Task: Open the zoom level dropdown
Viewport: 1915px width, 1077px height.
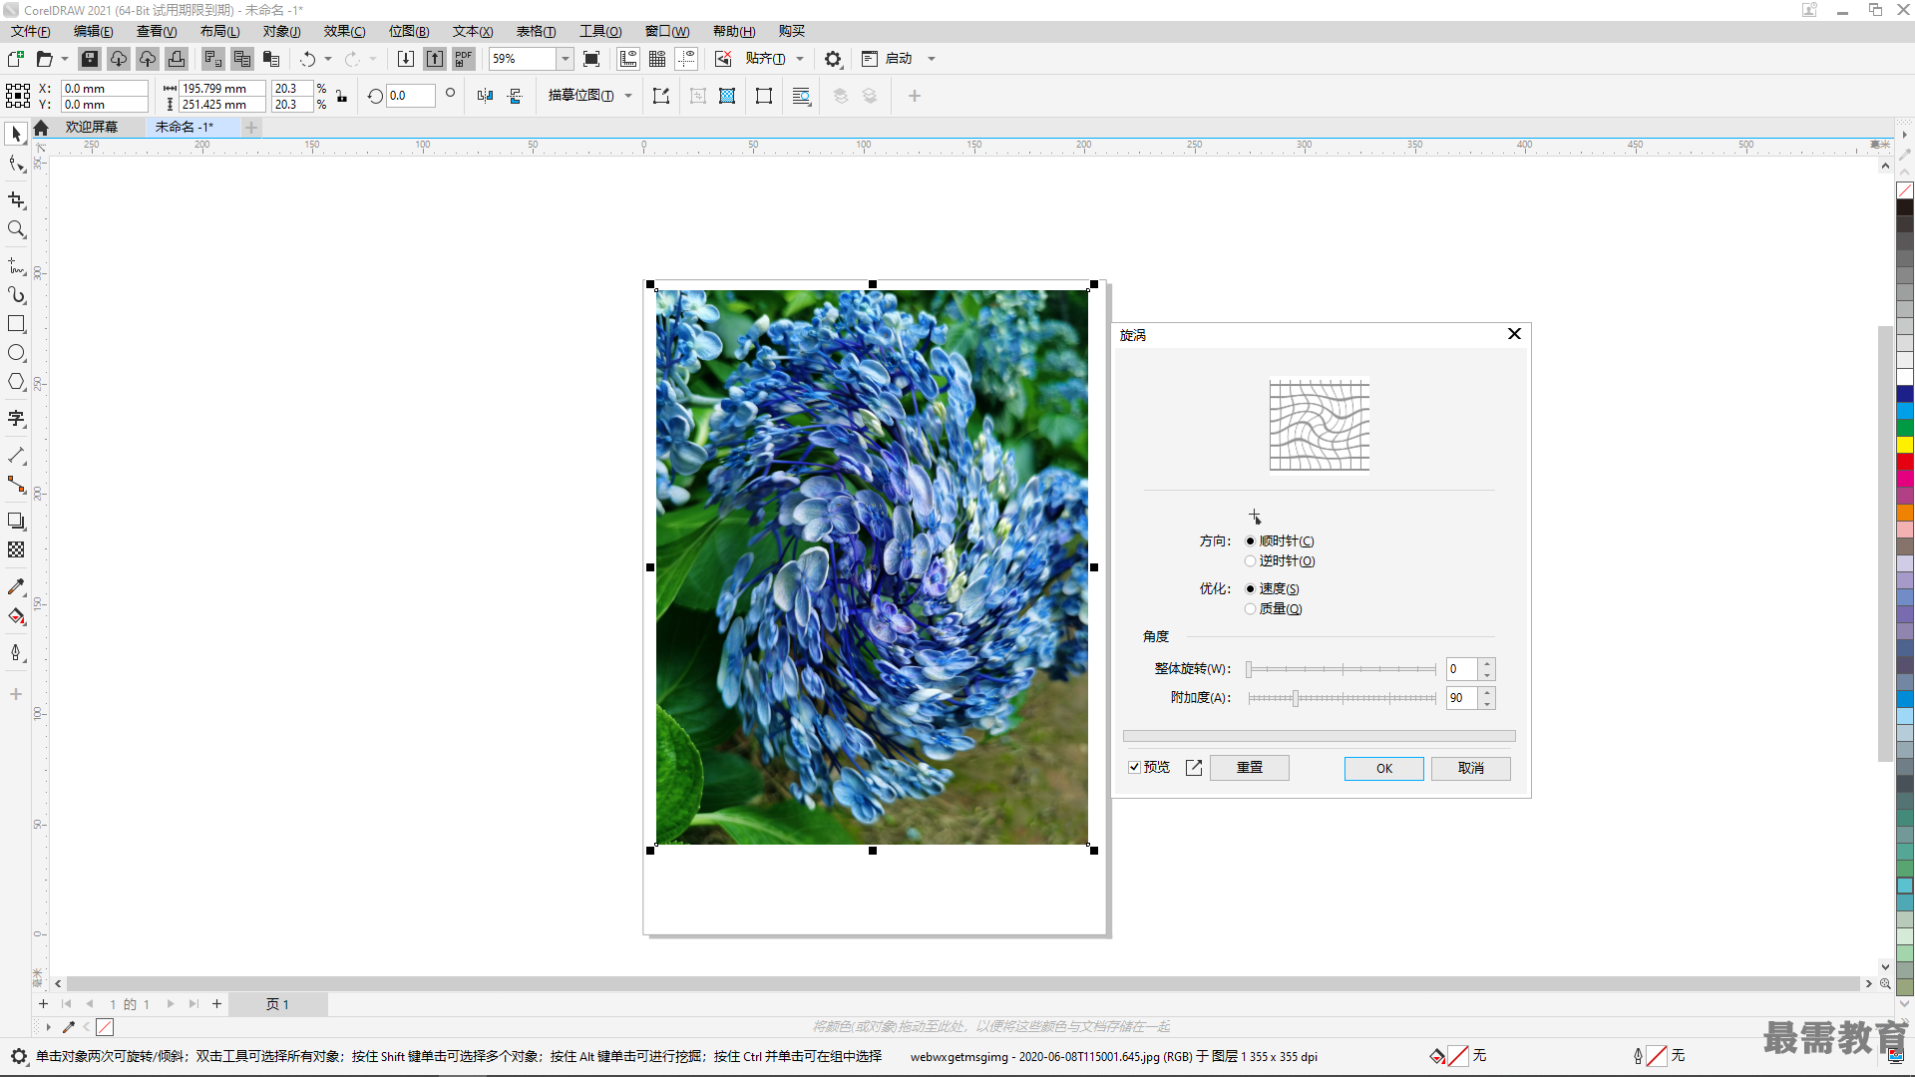Action: click(565, 59)
